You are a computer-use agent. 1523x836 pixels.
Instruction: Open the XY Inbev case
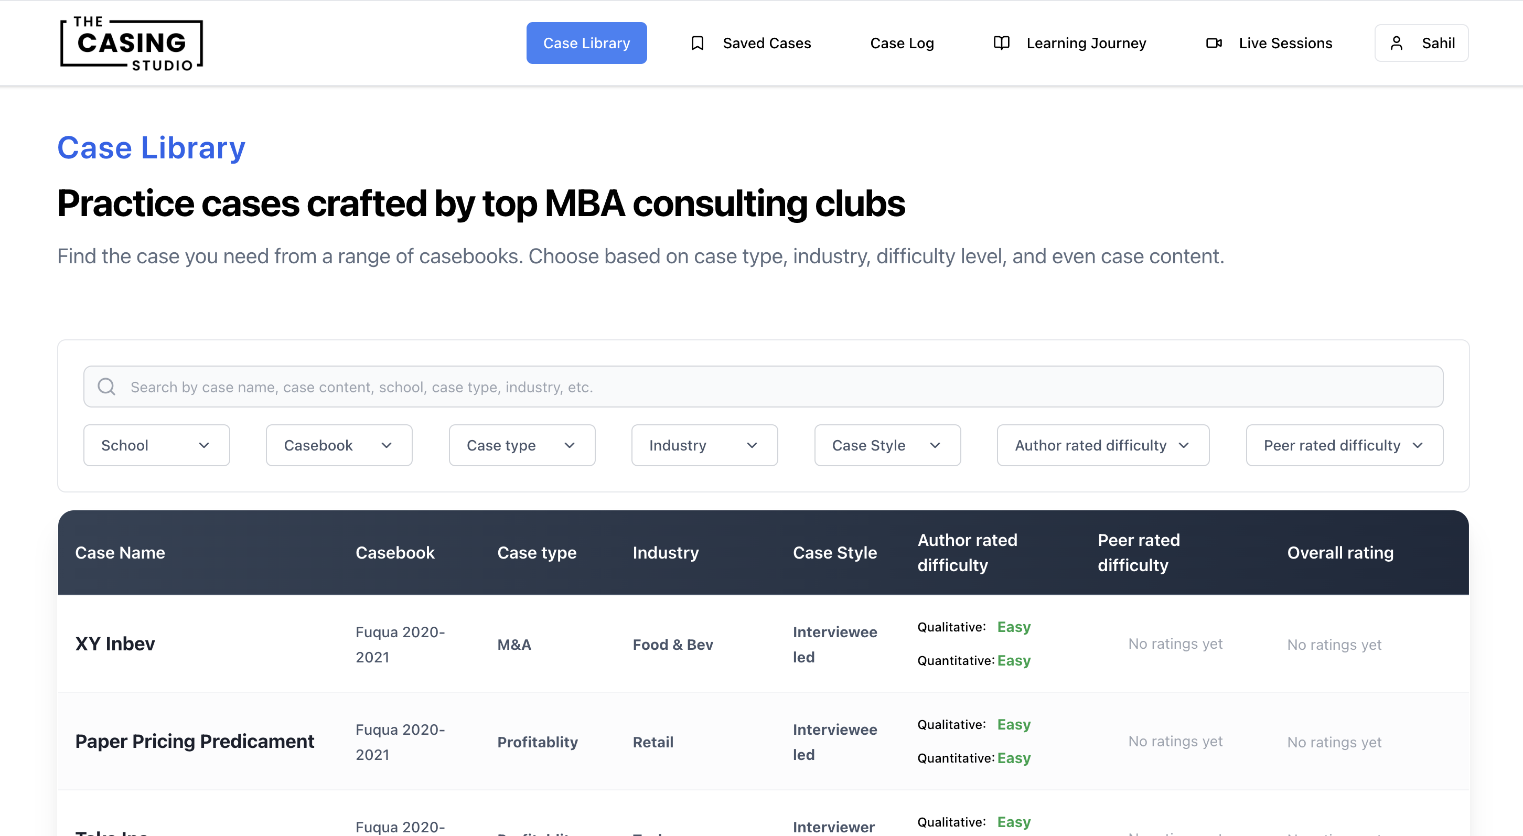pos(115,644)
